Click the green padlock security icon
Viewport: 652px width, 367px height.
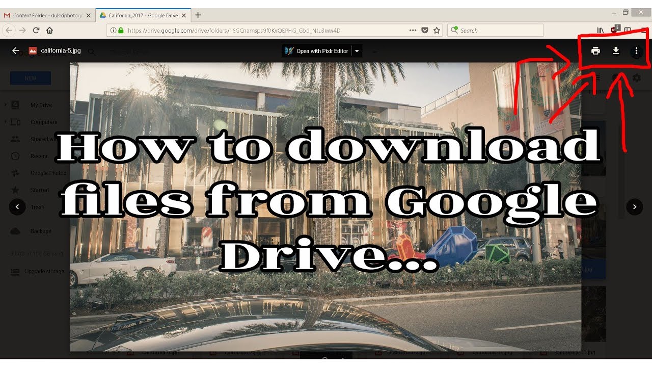pos(121,30)
